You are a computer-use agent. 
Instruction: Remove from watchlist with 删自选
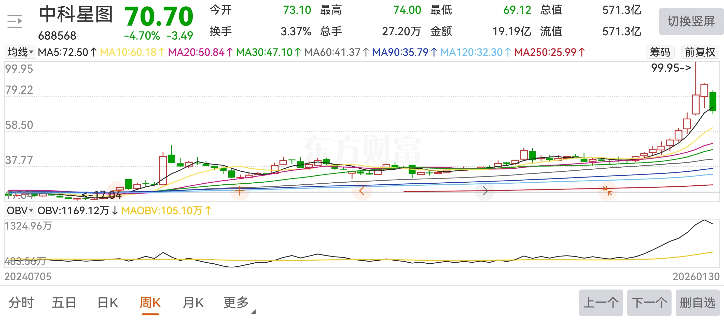tap(697, 303)
